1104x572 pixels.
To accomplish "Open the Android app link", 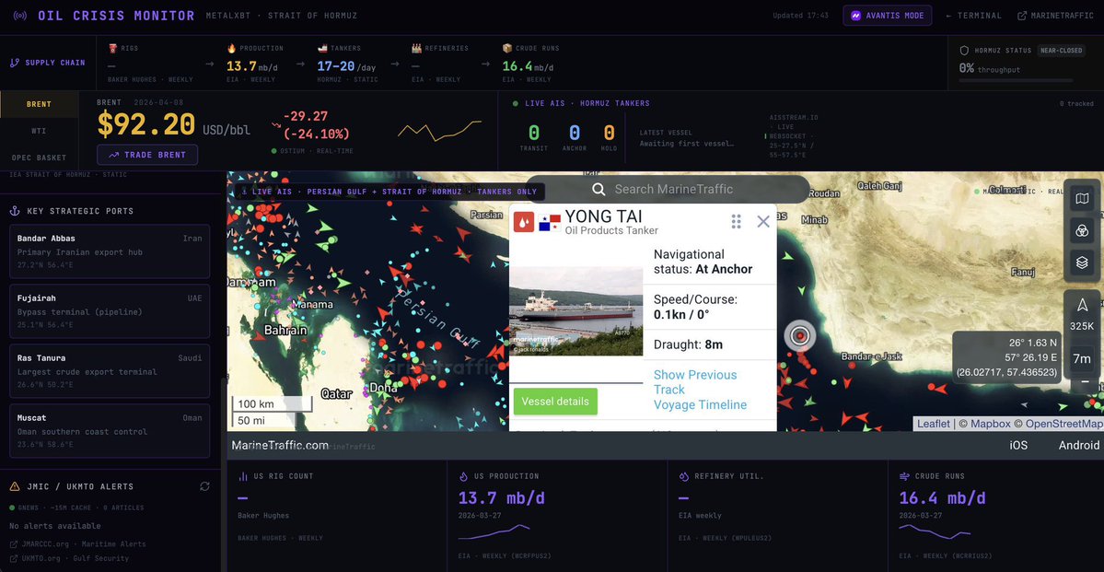I will [x=1078, y=445].
